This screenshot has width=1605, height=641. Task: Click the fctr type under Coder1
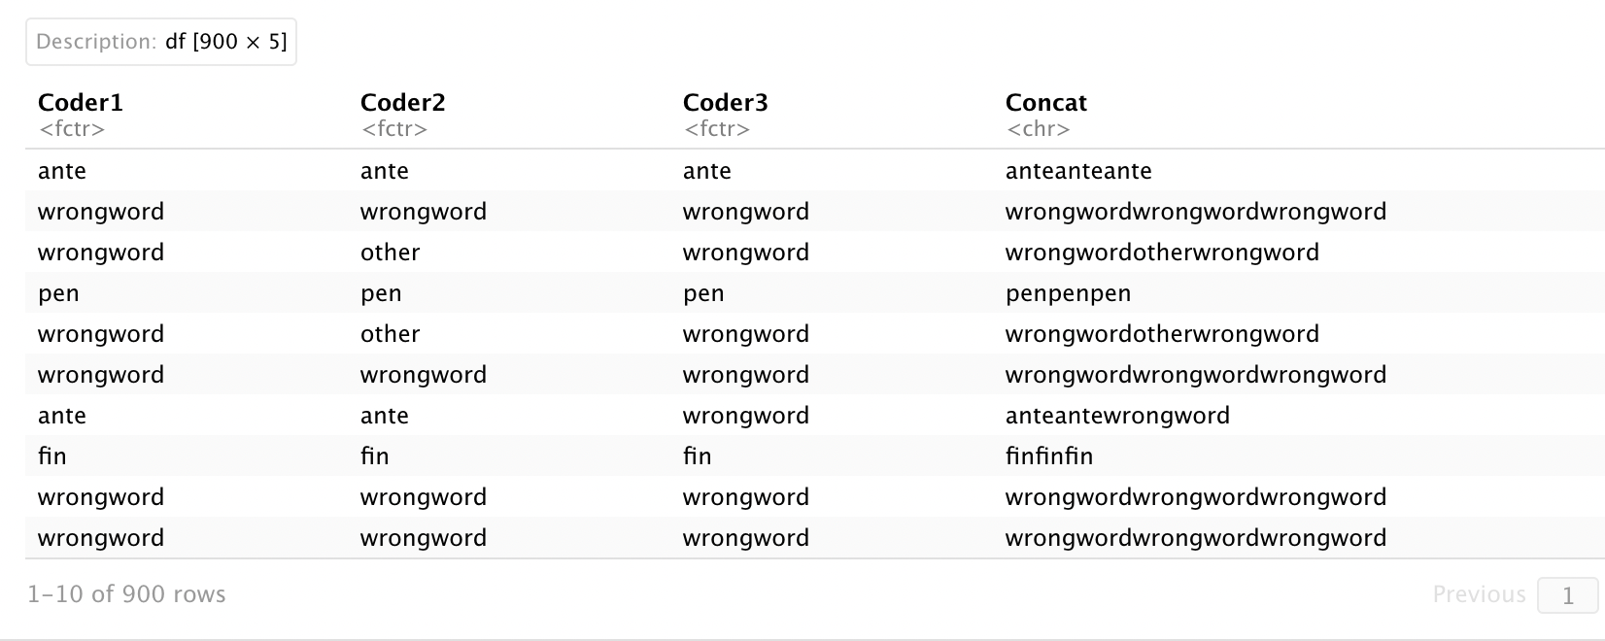(x=72, y=129)
